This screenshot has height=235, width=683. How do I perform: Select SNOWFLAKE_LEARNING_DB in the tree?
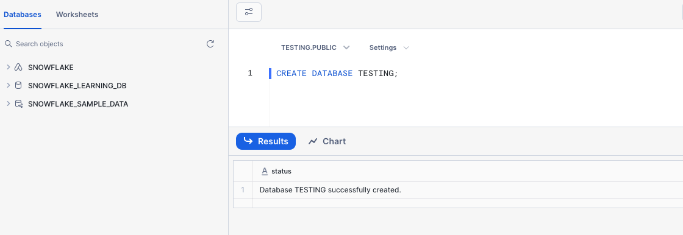point(77,86)
